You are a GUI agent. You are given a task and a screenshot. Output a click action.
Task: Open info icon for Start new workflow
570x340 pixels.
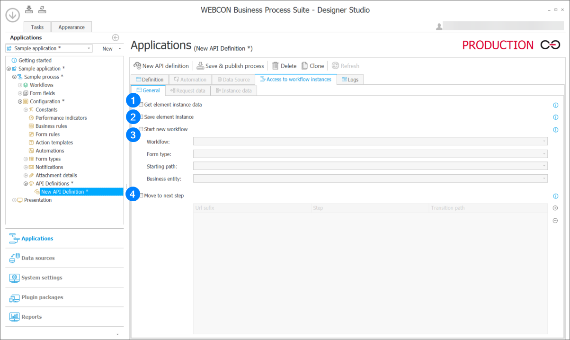click(x=555, y=130)
